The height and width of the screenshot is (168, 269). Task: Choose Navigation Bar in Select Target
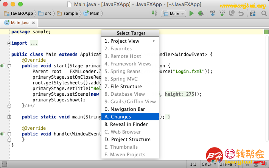130,109
